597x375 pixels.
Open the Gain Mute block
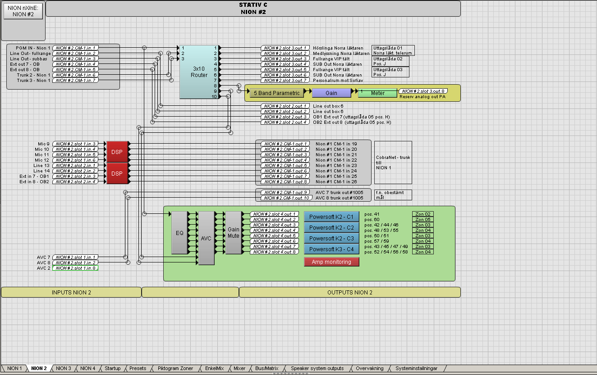point(233,233)
